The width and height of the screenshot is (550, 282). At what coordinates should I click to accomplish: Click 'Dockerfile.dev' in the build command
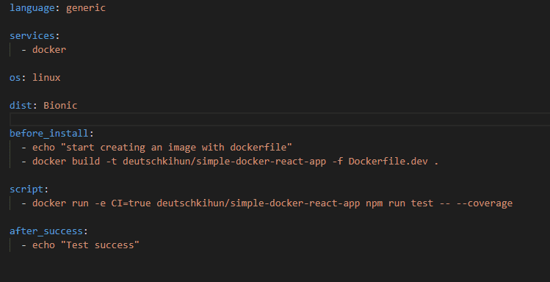tap(388, 162)
